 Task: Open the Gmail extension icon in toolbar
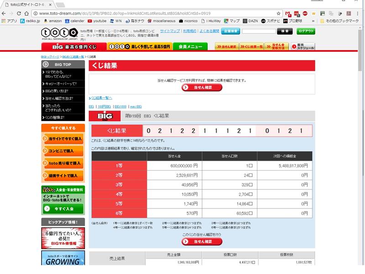click(x=288, y=14)
